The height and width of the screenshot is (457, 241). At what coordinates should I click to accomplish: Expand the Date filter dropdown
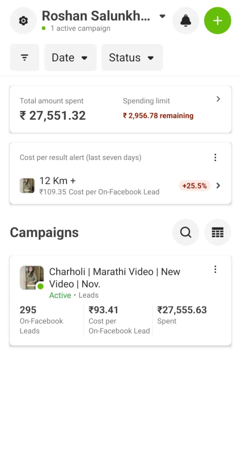click(x=70, y=58)
